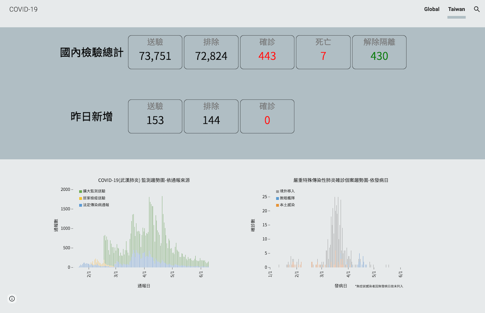Screen dimensions: 485x313
Task: Select the 確診 443 total card
Action: pyautogui.click(x=267, y=52)
